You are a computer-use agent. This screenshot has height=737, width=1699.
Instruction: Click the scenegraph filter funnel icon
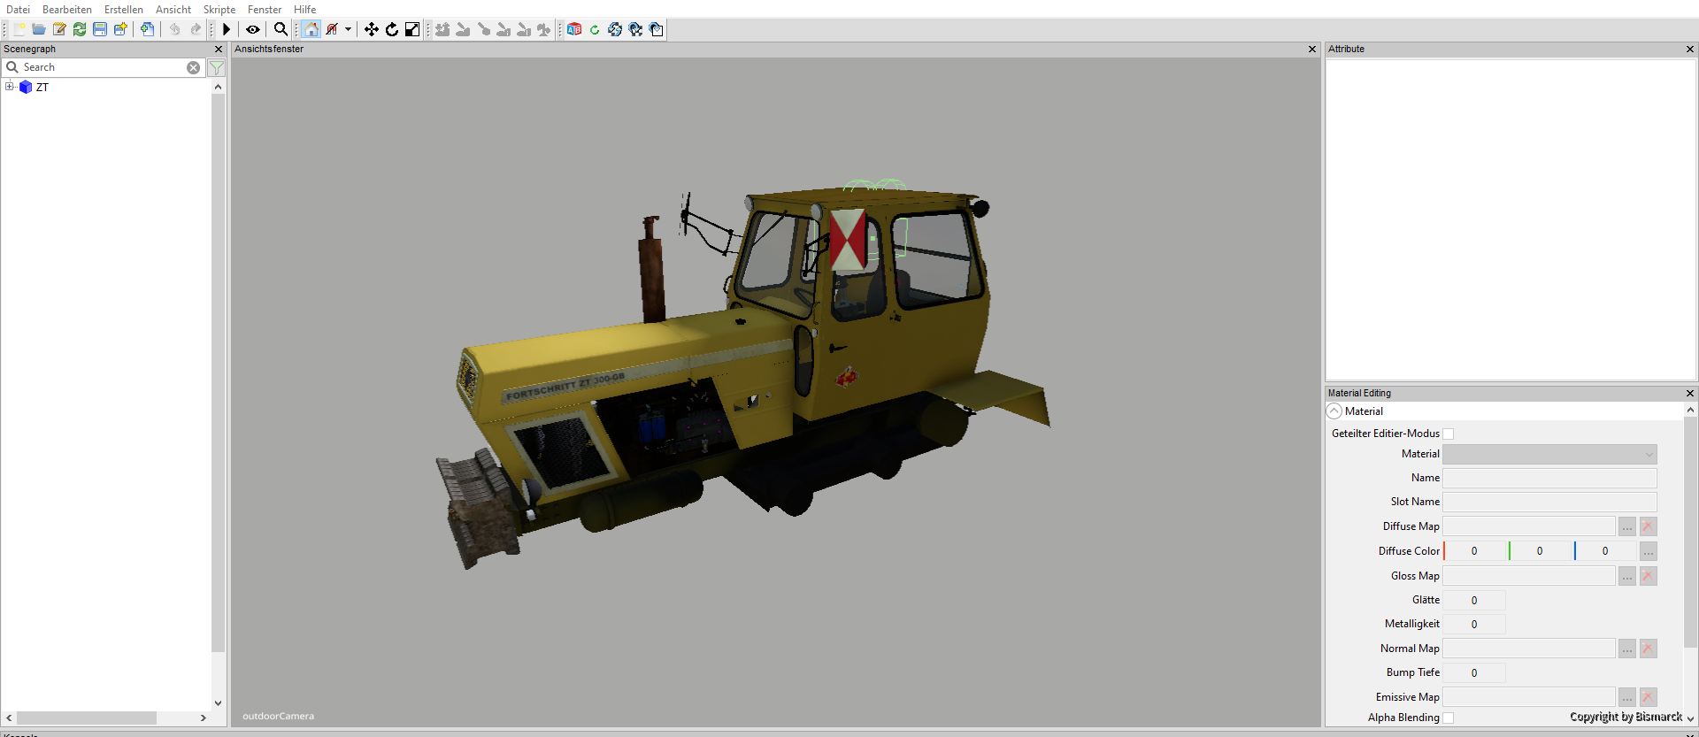point(217,67)
